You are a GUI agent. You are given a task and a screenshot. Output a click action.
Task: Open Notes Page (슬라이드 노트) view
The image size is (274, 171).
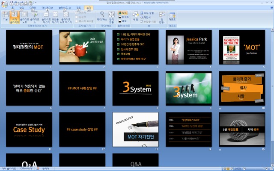(x=25, y=17)
